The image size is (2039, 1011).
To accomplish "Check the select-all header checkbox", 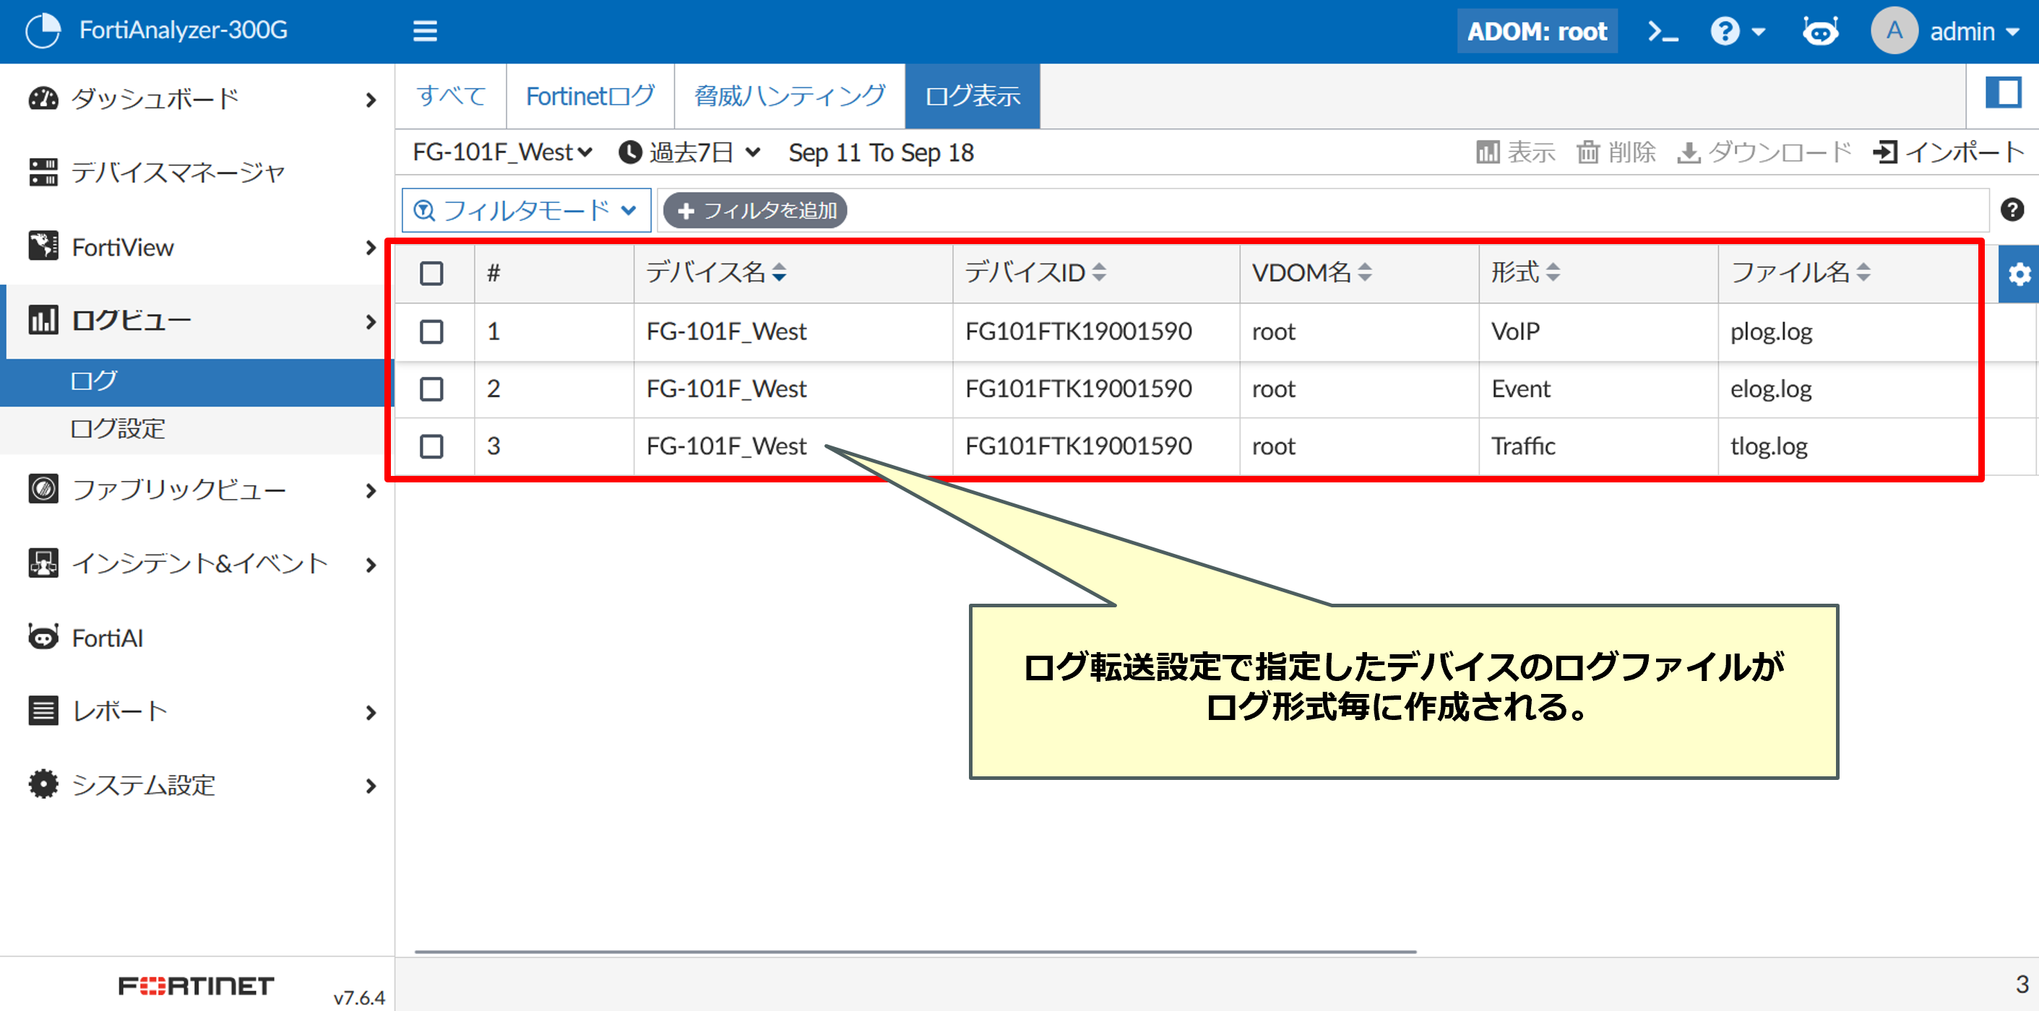I will (x=431, y=274).
